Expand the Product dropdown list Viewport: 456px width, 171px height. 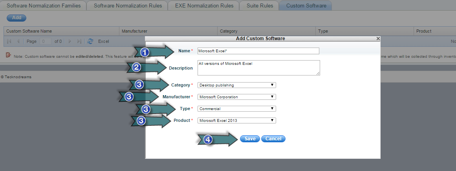236,120
